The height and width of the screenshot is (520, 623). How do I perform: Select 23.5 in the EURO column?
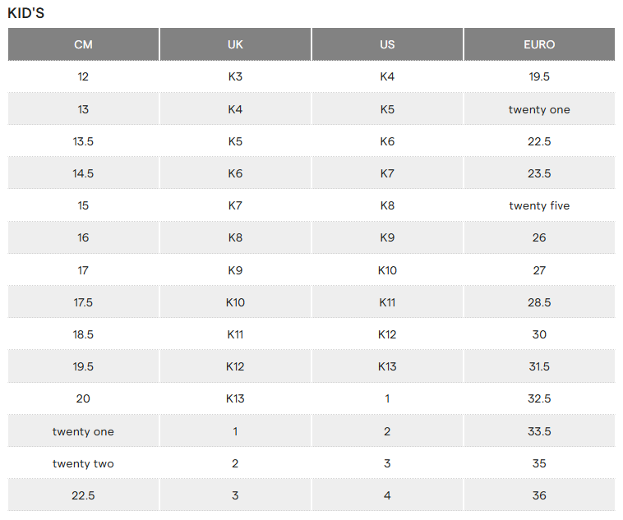pyautogui.click(x=539, y=173)
